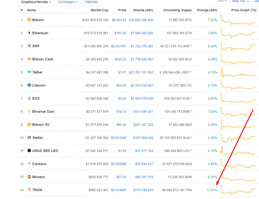Click the EOS logo icon
The width and height of the screenshot is (259, 199).
coord(29,98)
